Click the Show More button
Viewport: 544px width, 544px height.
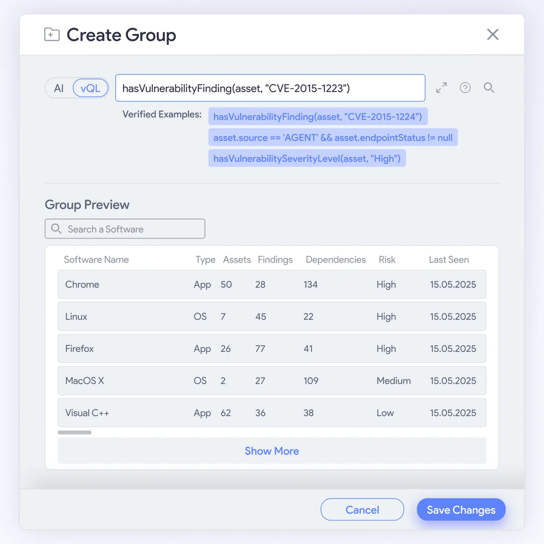[x=272, y=451]
